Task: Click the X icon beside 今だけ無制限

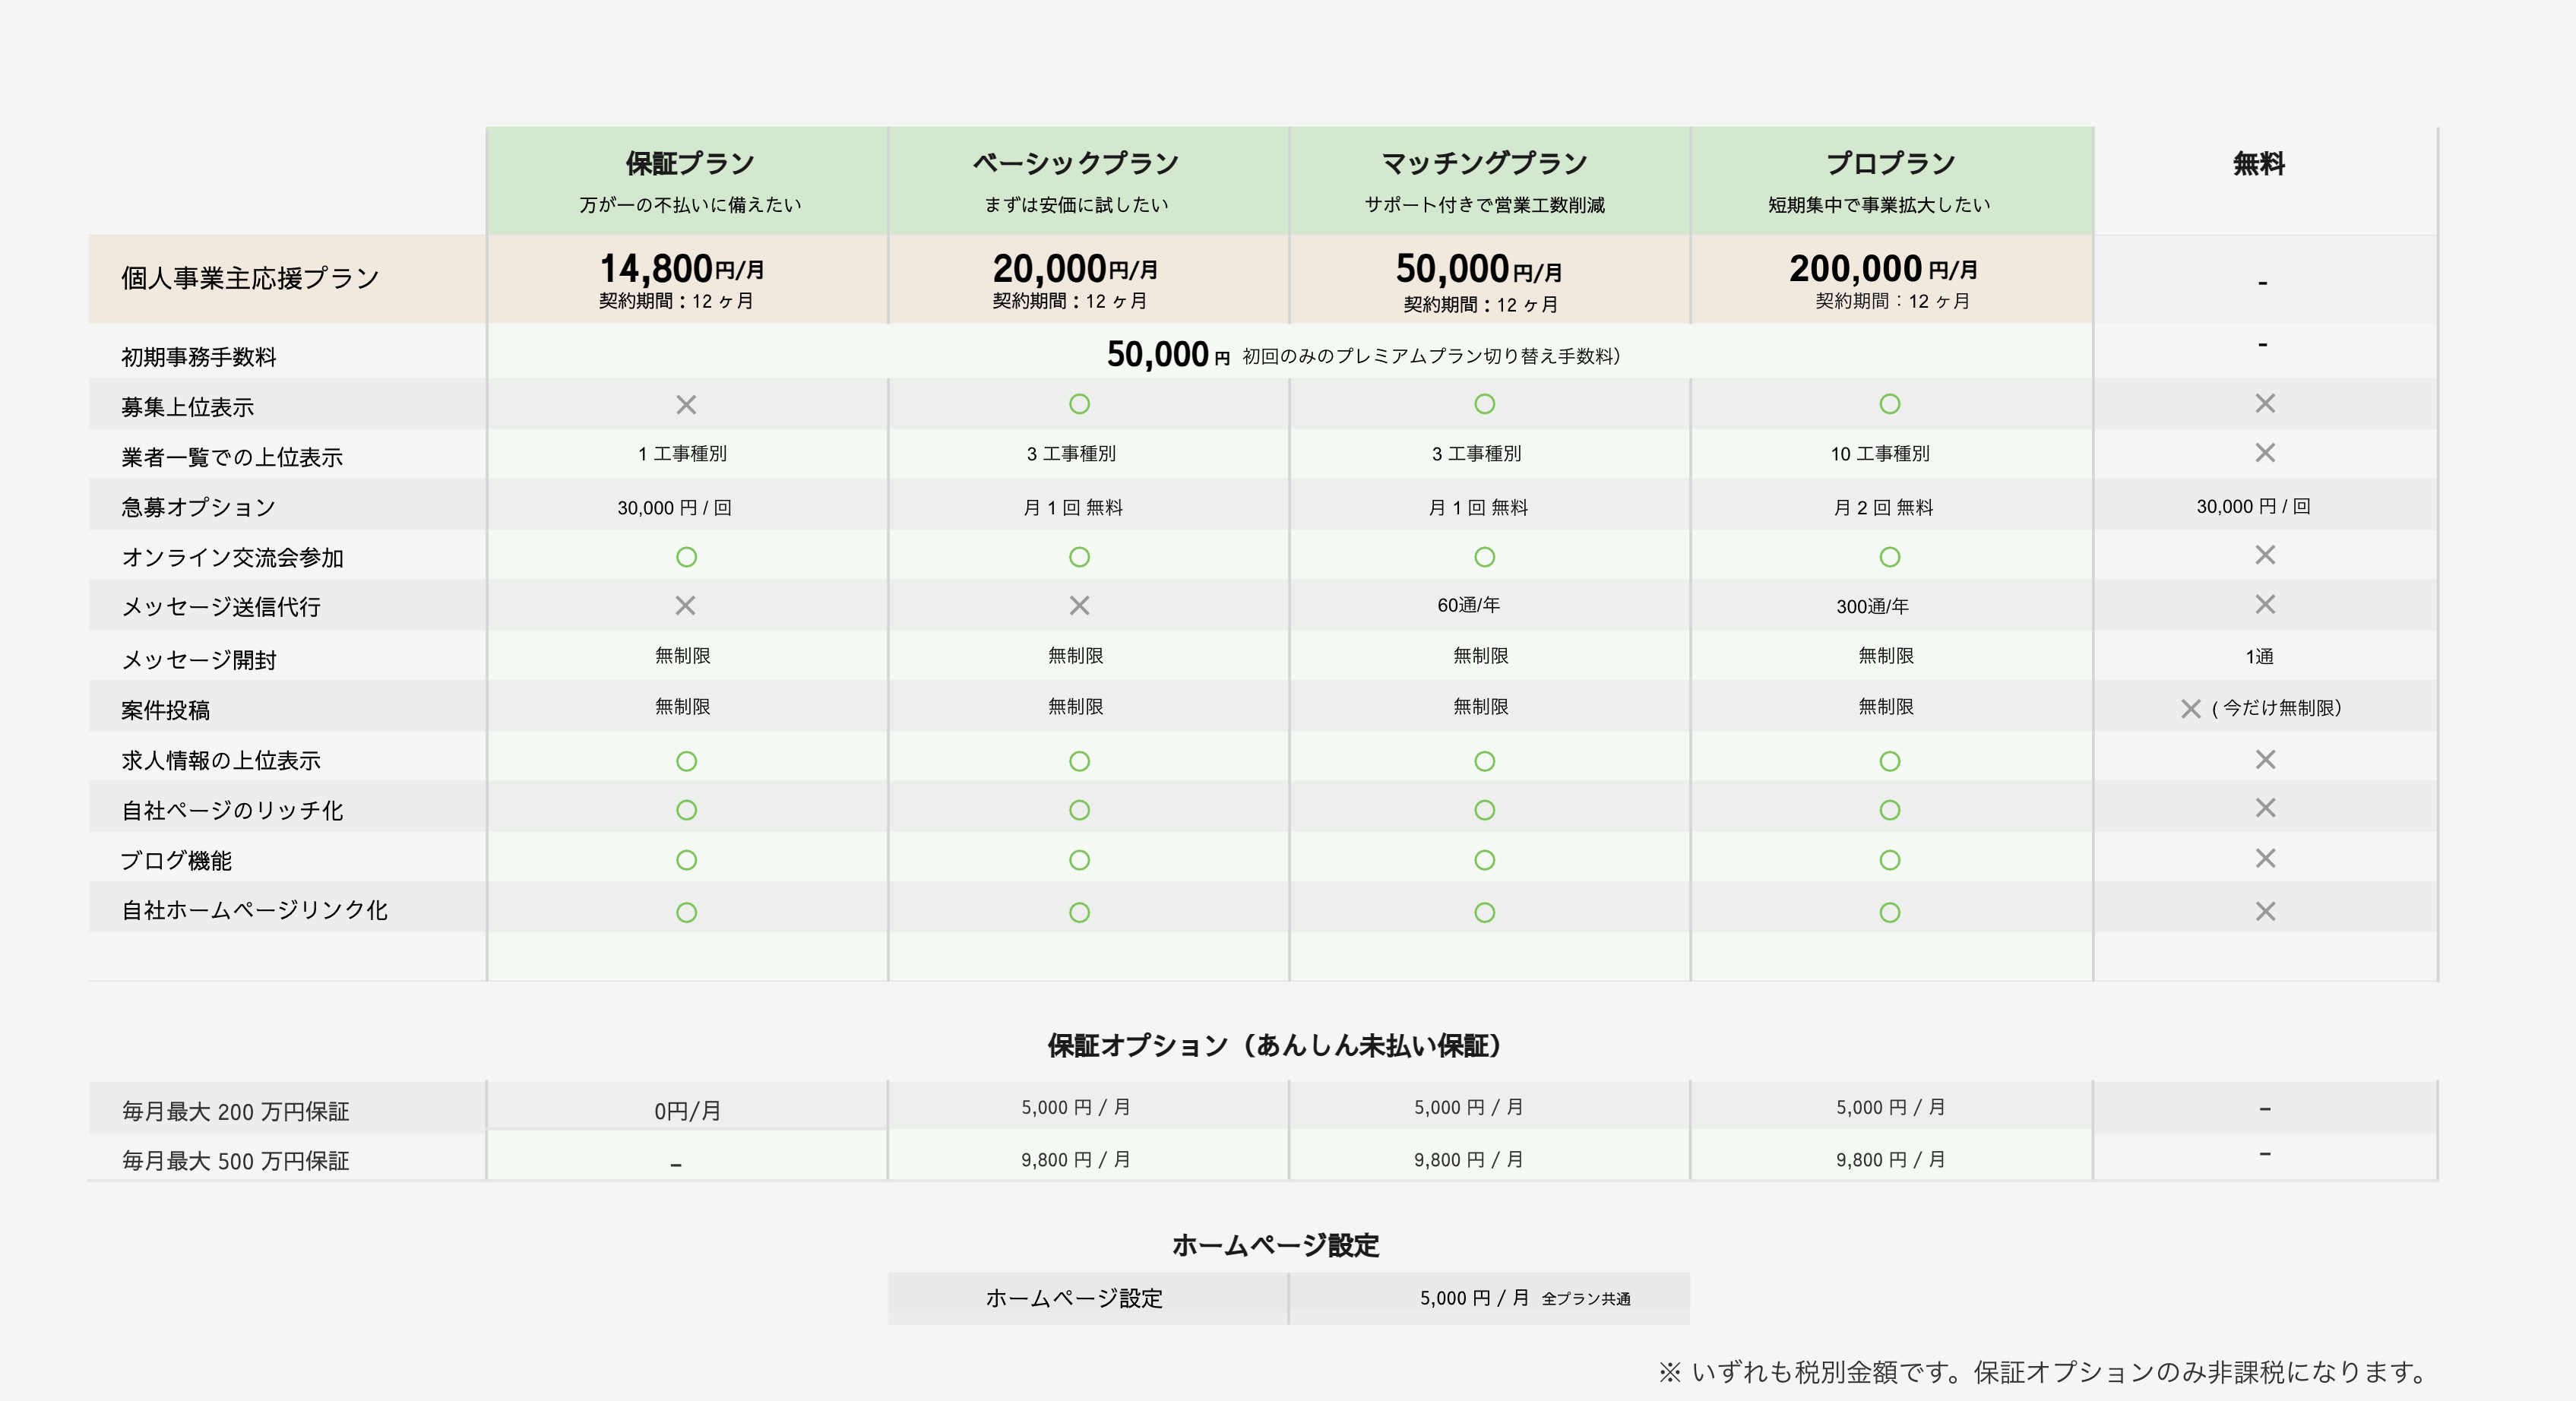Action: [2190, 709]
